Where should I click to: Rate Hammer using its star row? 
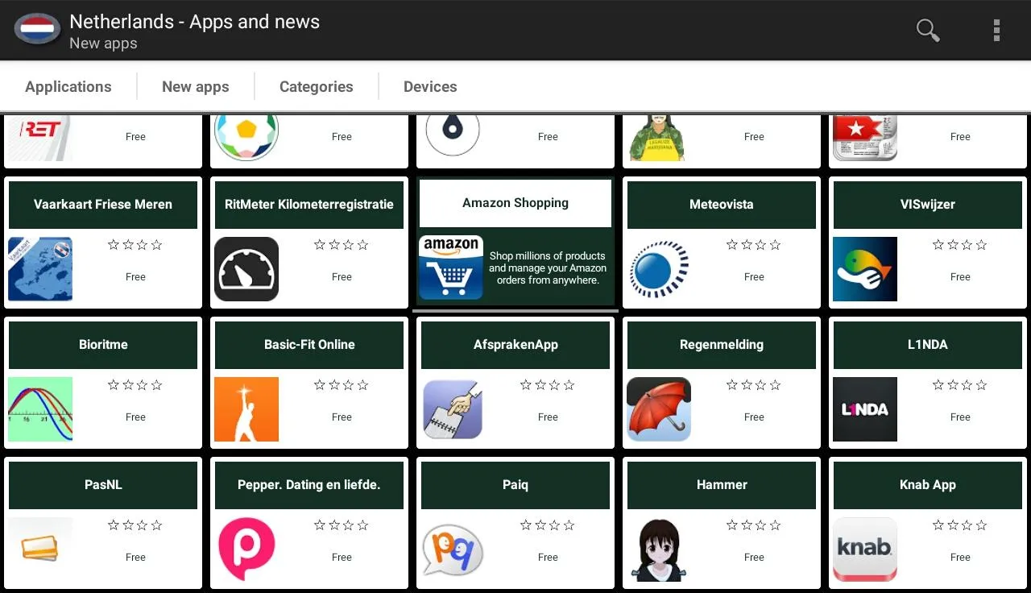(x=754, y=525)
